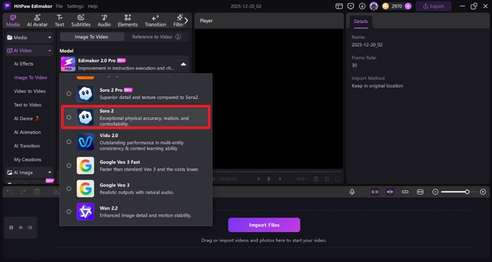Open the Media toolbar tab
Screen dimensions: 492x262
[x=13, y=21]
